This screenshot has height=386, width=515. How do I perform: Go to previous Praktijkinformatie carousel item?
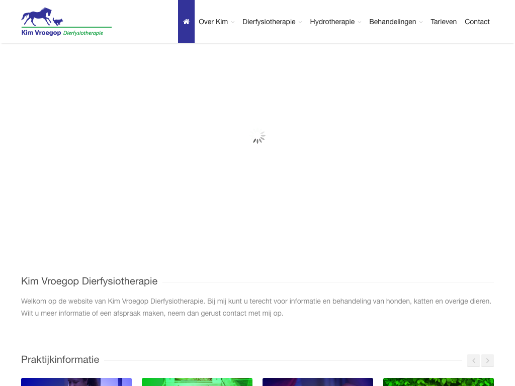tap(473, 360)
